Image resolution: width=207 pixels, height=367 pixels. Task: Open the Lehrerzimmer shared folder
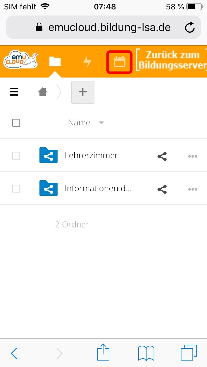click(91, 155)
